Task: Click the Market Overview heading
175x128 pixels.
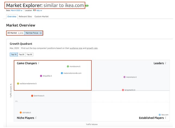Action: point(21,25)
